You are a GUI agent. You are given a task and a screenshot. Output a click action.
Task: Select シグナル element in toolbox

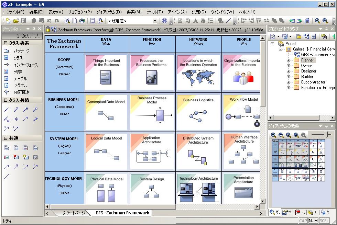pos(20,85)
